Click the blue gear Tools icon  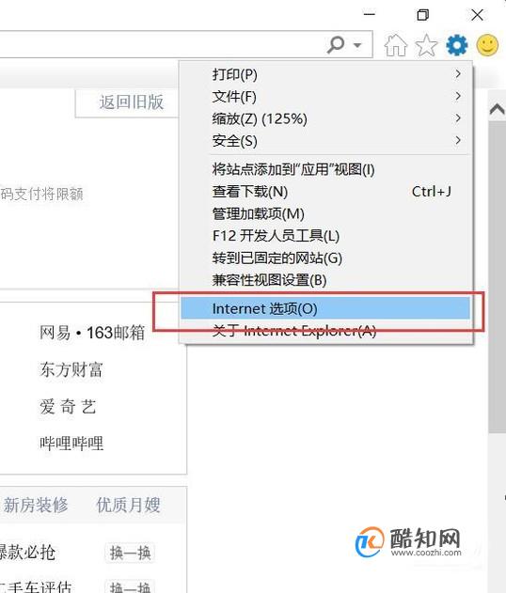(456, 45)
